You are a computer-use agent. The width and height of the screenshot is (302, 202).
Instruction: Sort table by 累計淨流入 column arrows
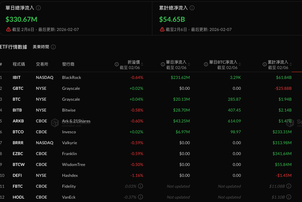291,64
